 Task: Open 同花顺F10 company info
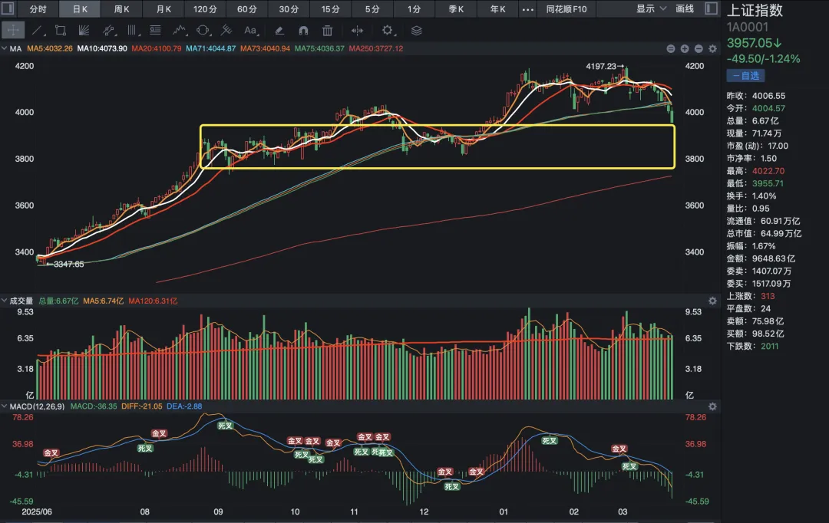[x=566, y=9]
